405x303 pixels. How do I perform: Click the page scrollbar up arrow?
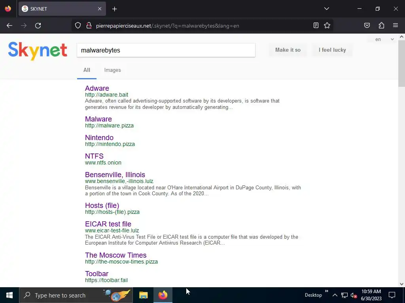click(x=401, y=37)
